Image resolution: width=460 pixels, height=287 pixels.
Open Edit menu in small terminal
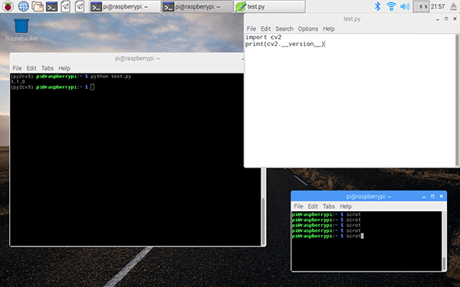click(x=313, y=206)
